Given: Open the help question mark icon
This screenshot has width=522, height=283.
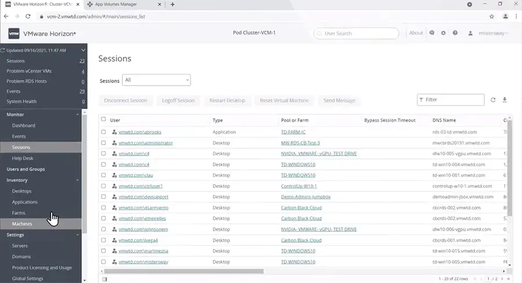Looking at the screenshot, I should point(455,33).
